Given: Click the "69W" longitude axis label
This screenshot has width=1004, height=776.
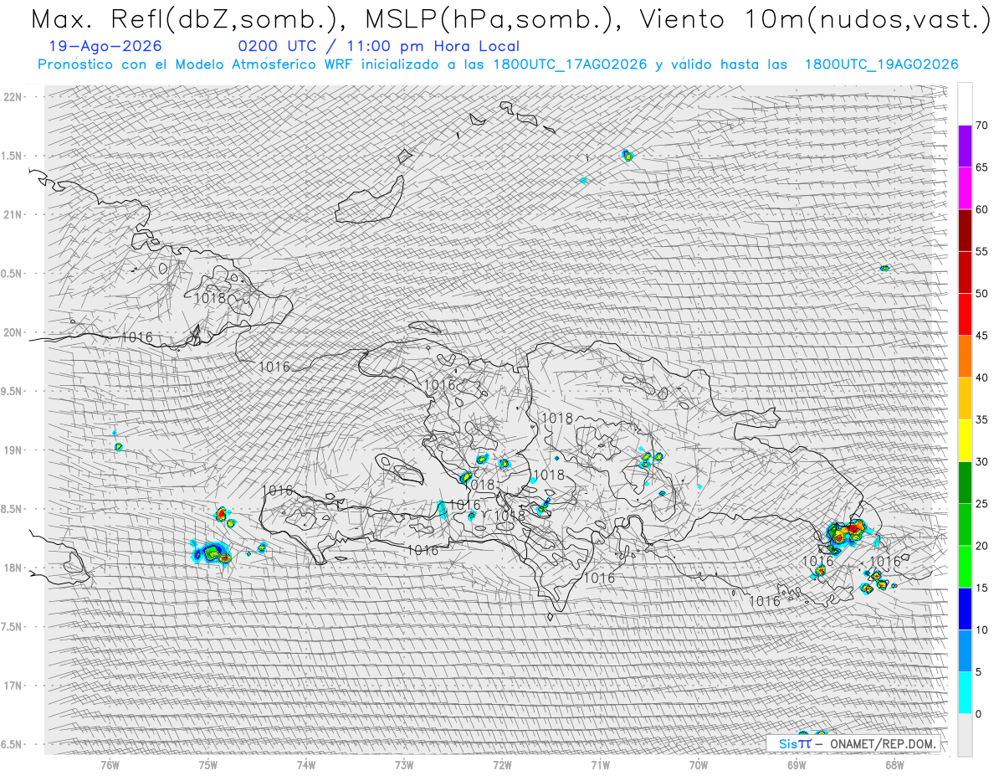Looking at the screenshot, I should [797, 764].
